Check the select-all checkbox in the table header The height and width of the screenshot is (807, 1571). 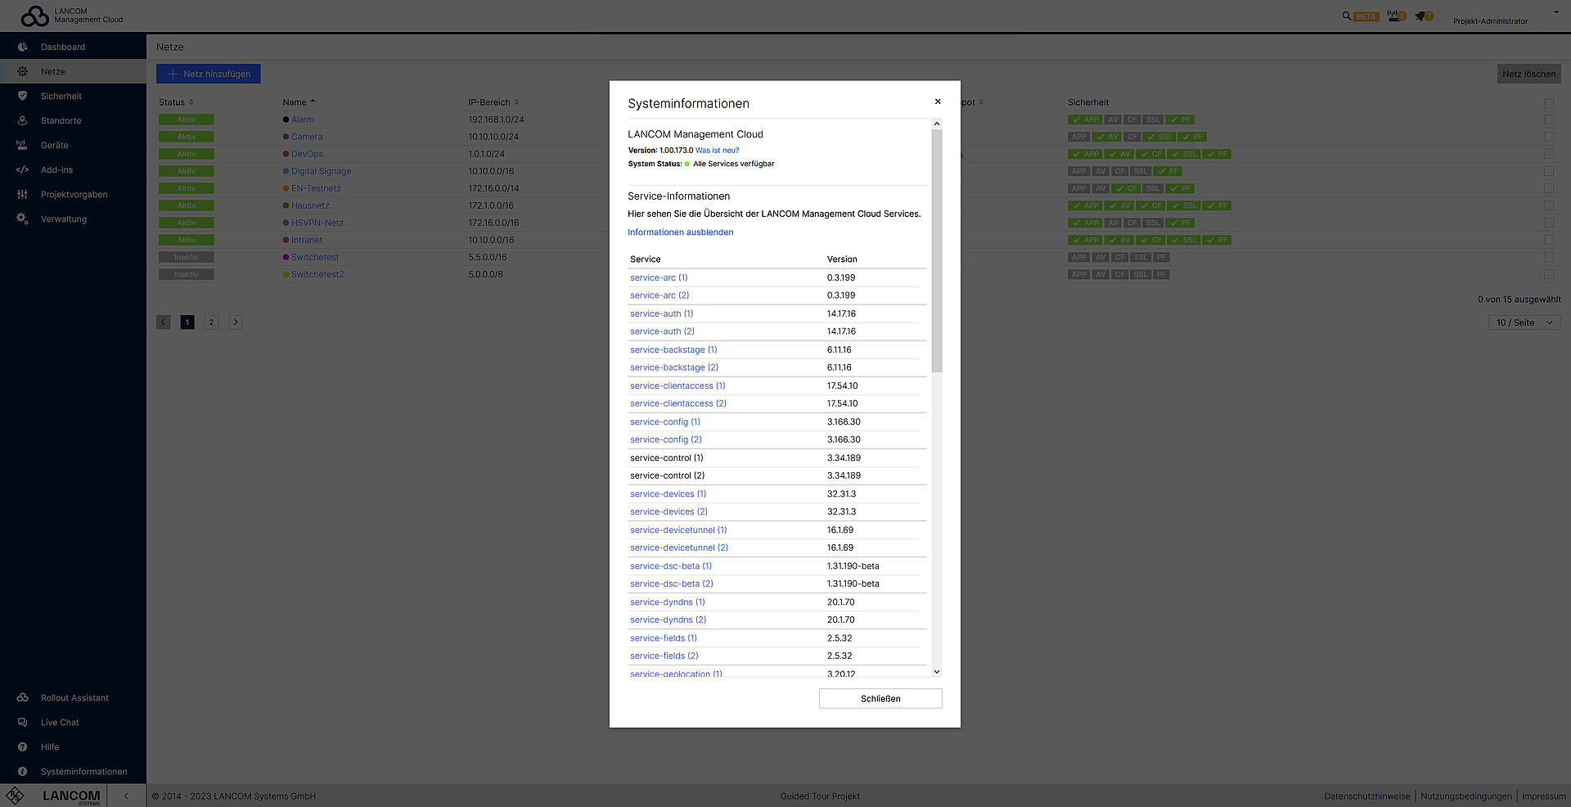click(x=1549, y=103)
